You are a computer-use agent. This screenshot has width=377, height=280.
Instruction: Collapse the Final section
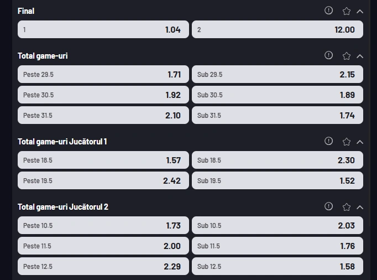coord(360,11)
